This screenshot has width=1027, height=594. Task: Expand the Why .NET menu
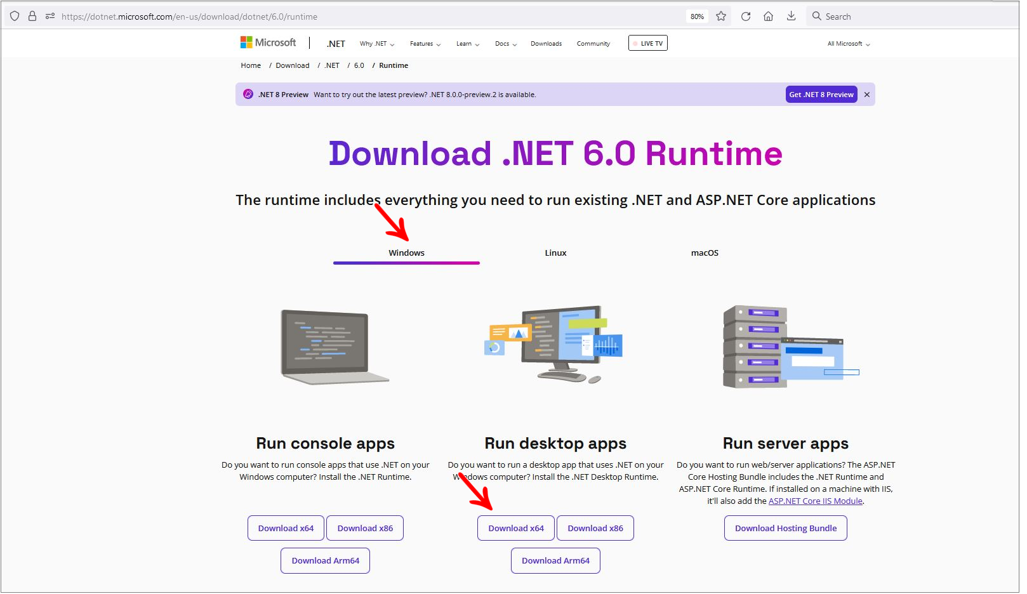point(377,44)
